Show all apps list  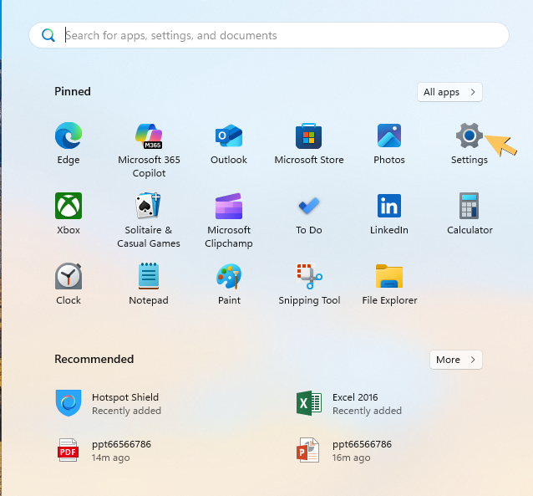[449, 92]
